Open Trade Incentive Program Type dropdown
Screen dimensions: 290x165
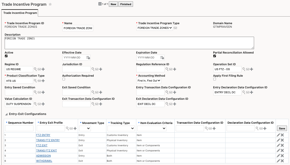pyautogui.click(x=155, y=28)
